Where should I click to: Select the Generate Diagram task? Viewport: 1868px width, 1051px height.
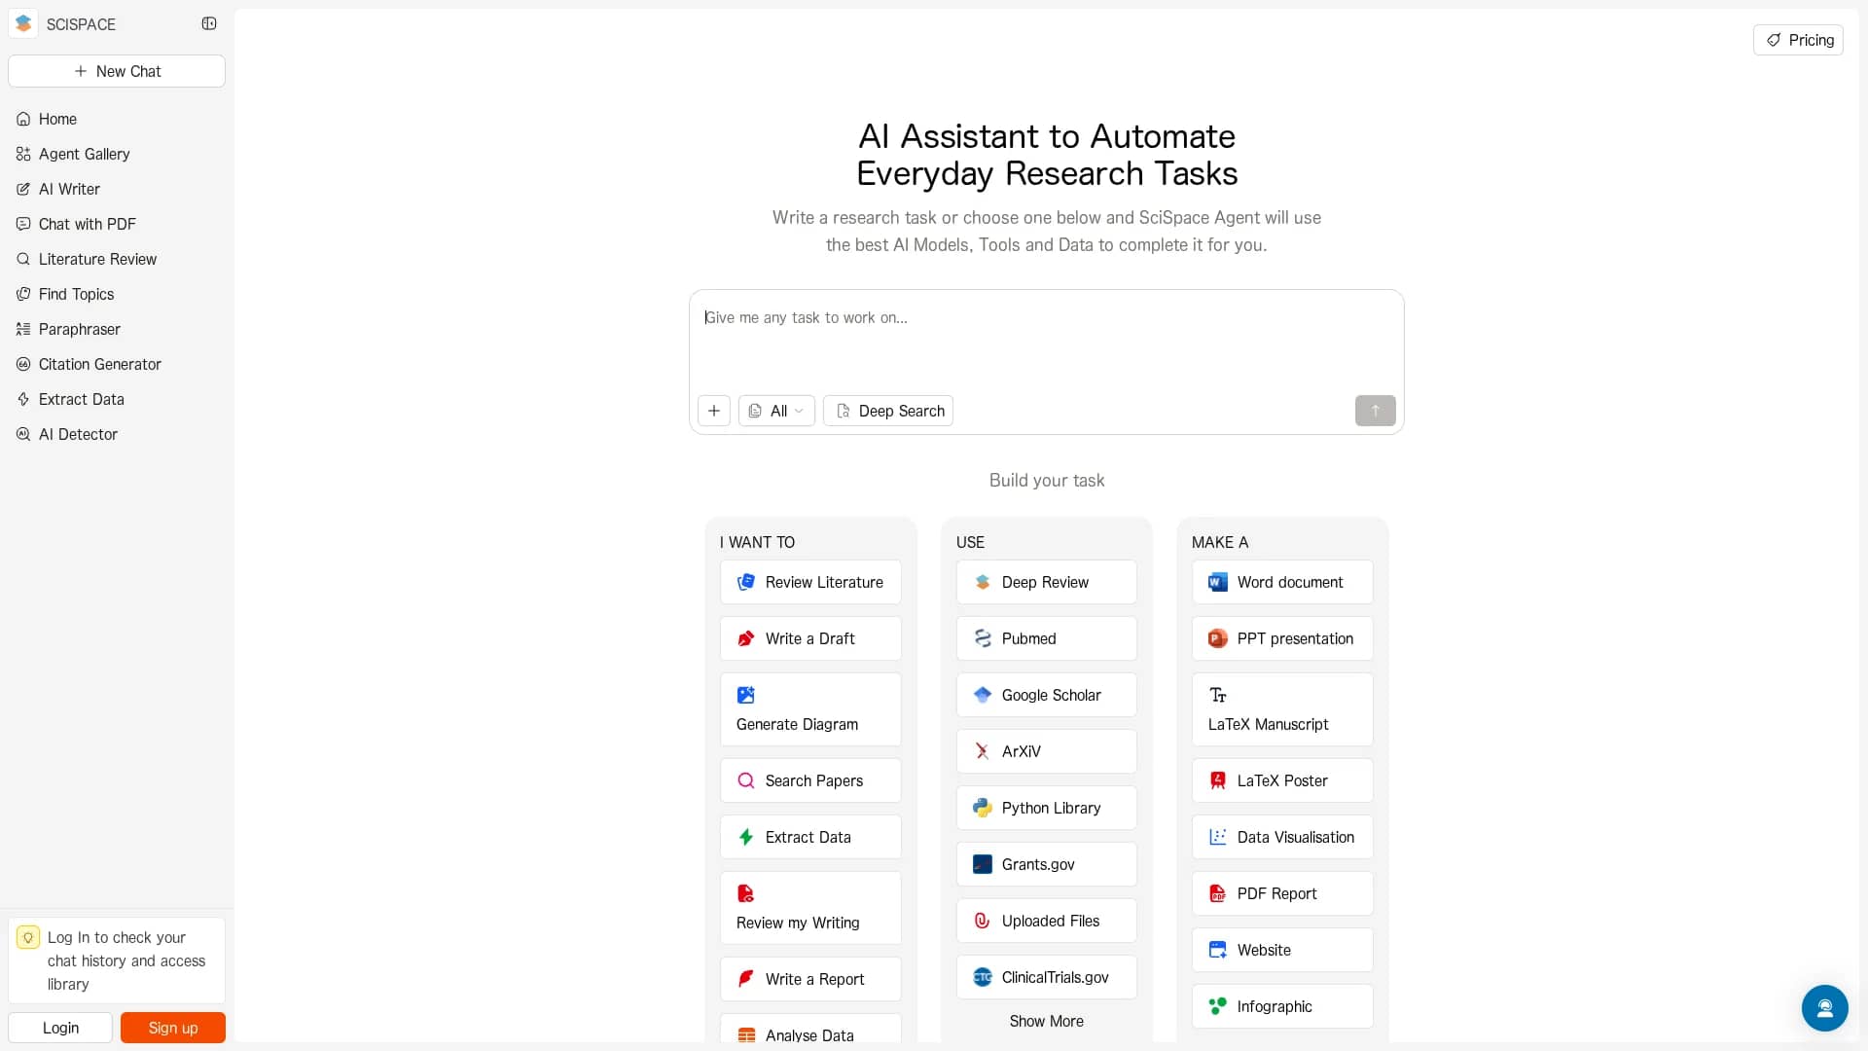click(x=810, y=709)
